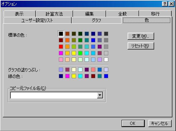Open the コピー元ファイル名 dropdown arrow
This screenshot has height=131, width=176.
(x=100, y=95)
